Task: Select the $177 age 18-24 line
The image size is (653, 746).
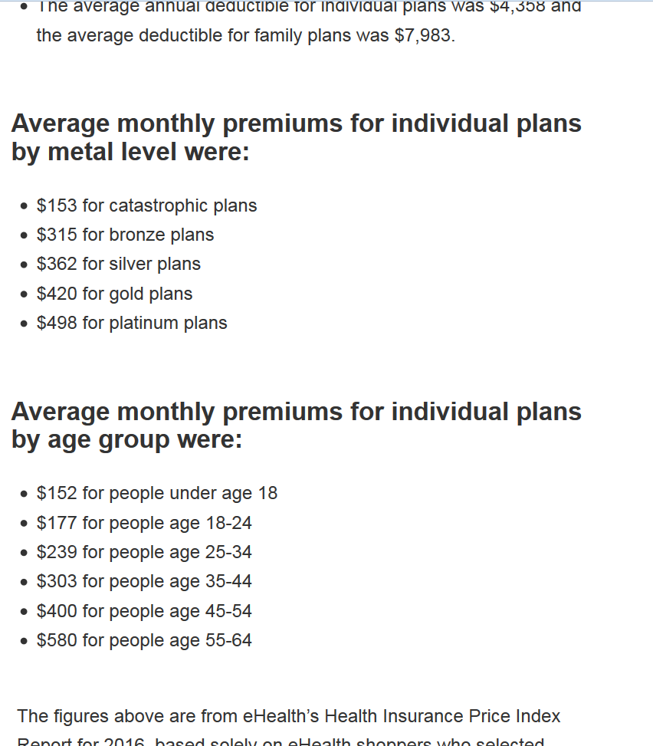Action: [x=144, y=523]
